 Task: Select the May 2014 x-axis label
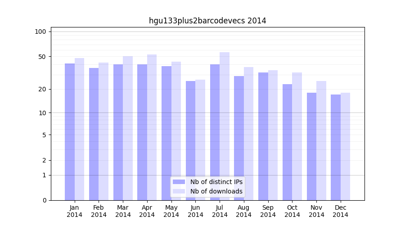coord(171,211)
